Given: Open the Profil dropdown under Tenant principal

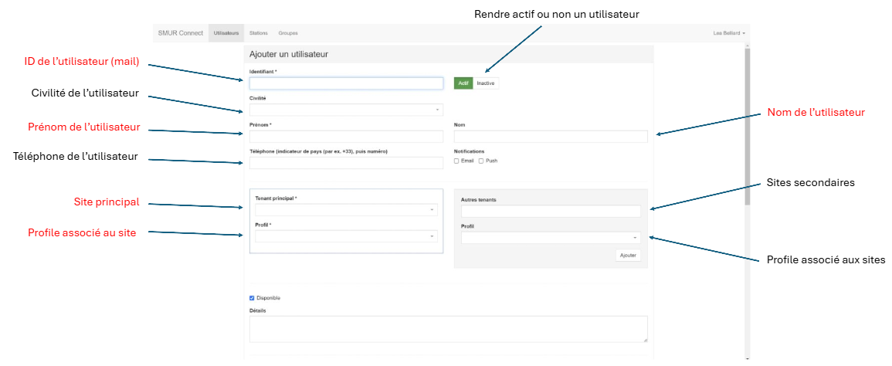Looking at the screenshot, I should click(346, 236).
